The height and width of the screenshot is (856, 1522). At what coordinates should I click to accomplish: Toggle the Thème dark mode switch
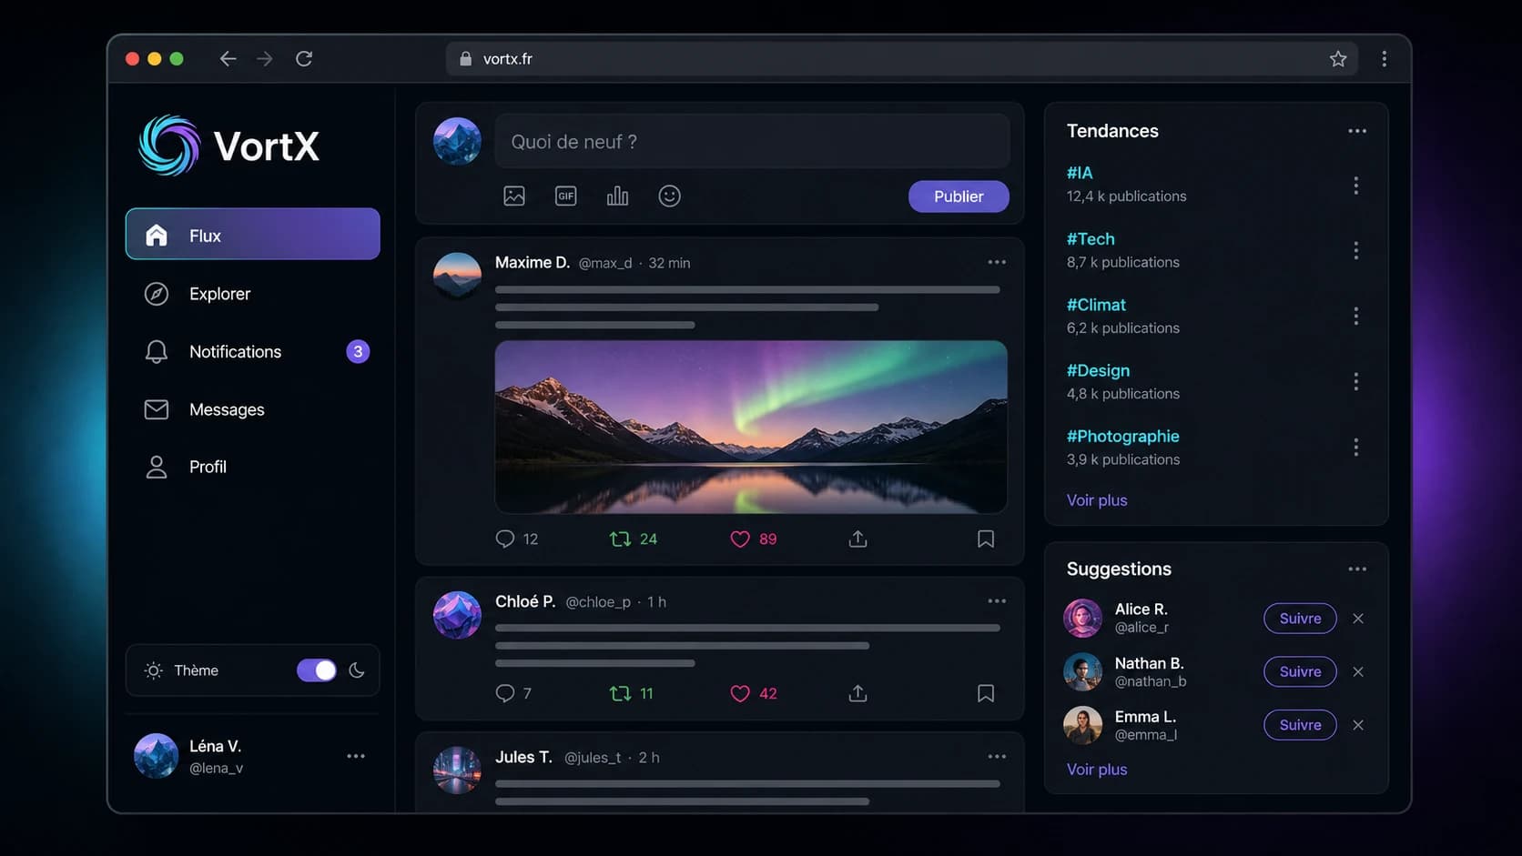[317, 670]
